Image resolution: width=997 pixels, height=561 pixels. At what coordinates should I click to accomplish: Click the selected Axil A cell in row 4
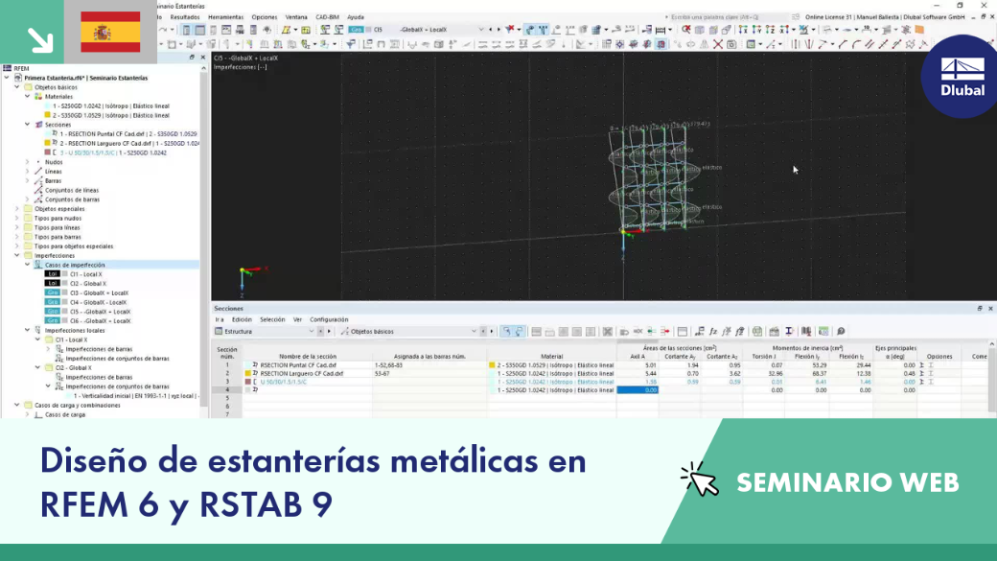coord(638,390)
